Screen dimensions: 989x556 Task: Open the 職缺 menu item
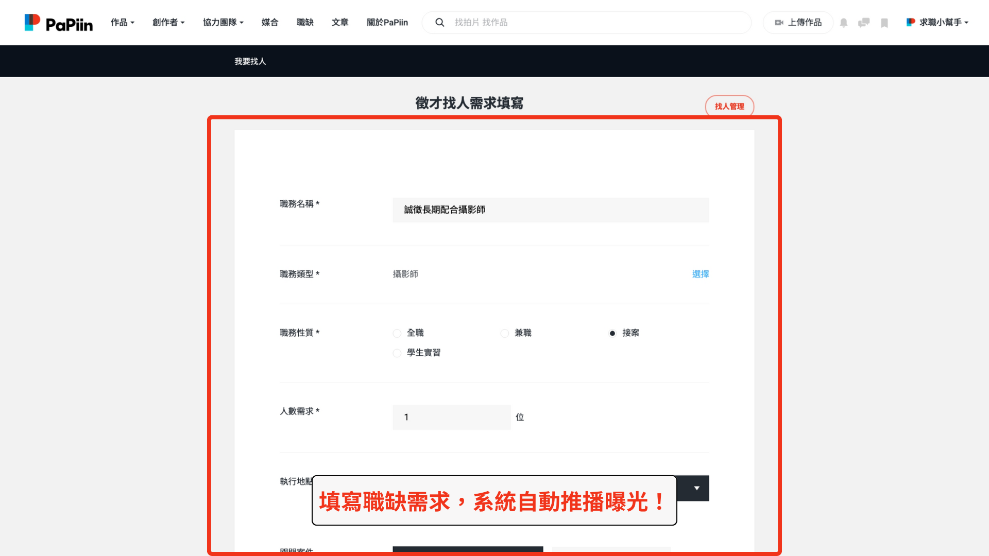pos(305,23)
